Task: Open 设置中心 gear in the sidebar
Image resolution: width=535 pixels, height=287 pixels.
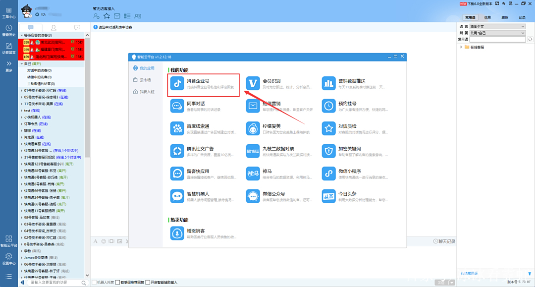Action: [x=9, y=259]
